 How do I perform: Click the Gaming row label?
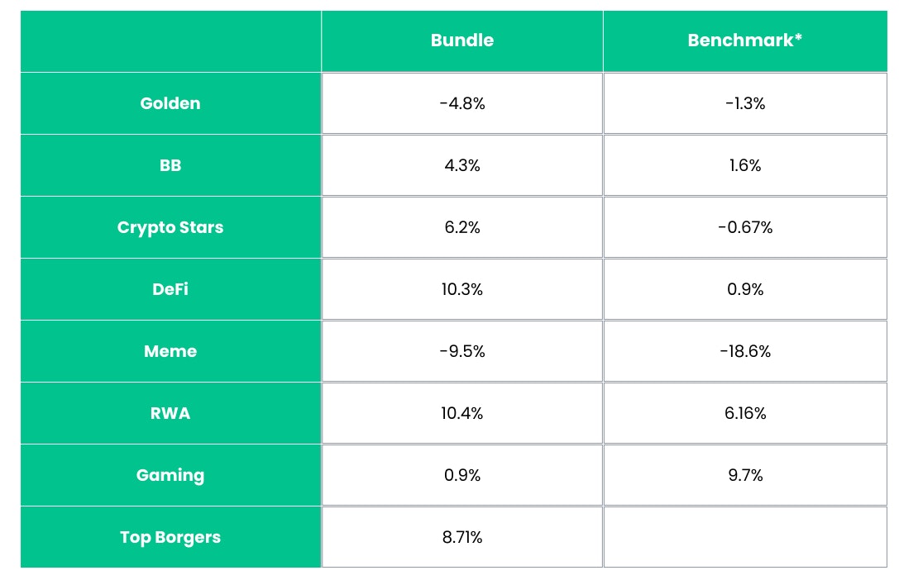pos(170,475)
